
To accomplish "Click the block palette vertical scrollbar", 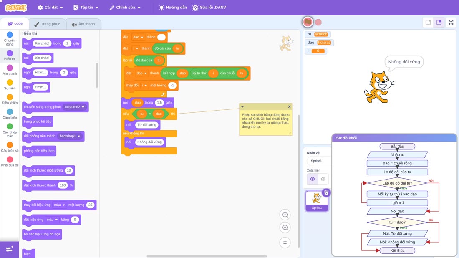I will [x=97, y=75].
